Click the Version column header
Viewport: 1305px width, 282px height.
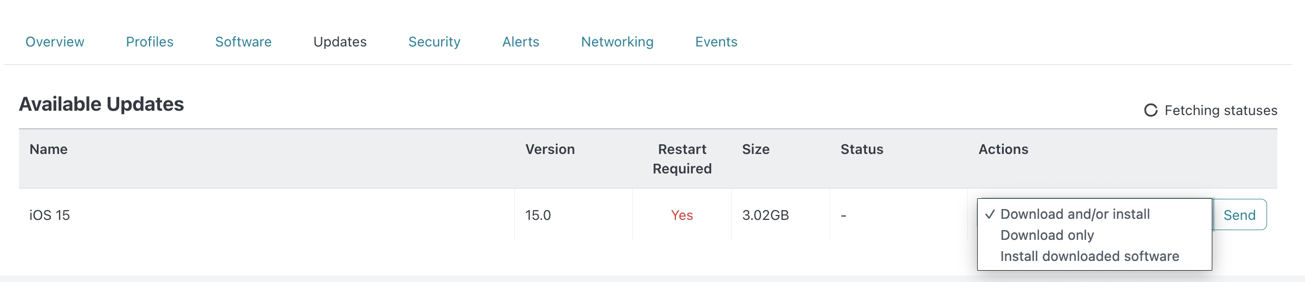[x=550, y=150]
